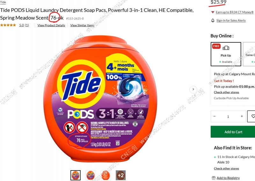Click the registry gift icon
This screenshot has width=255, height=181.
point(214,178)
